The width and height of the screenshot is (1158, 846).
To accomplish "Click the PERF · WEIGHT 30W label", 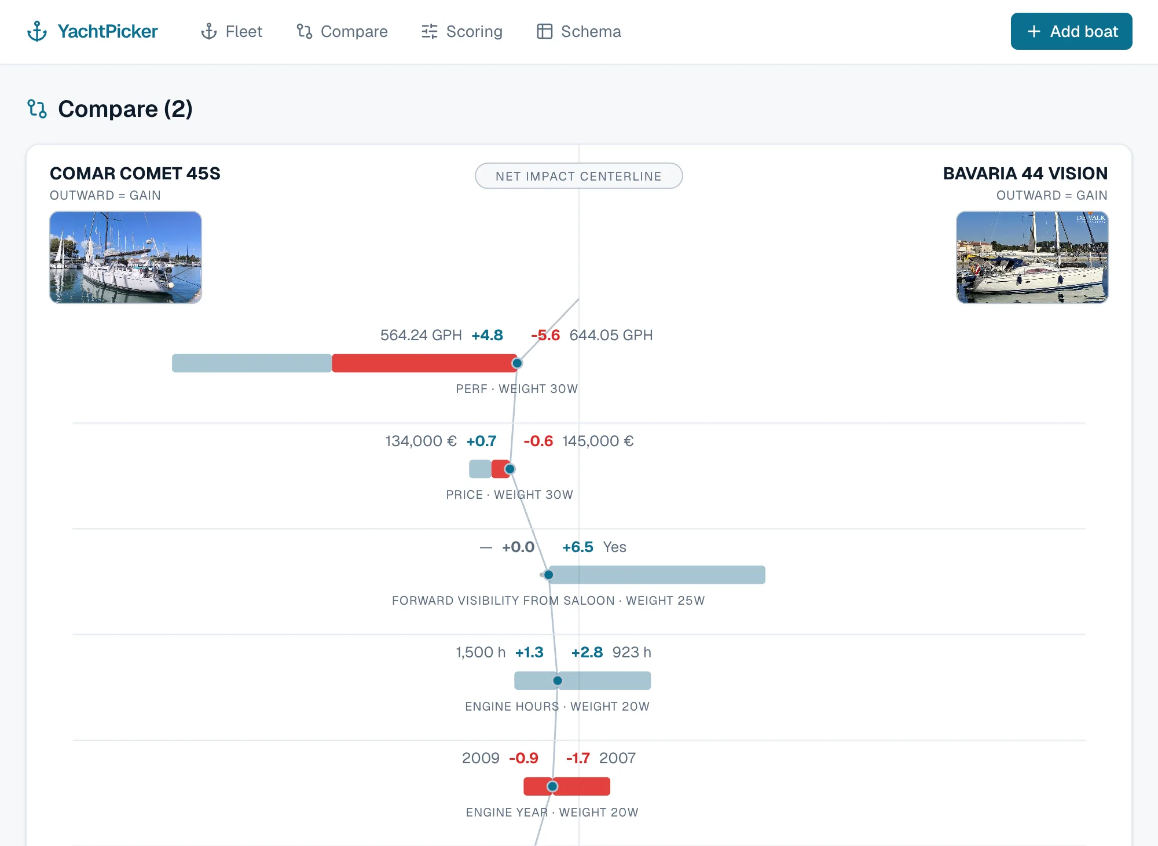I will pyautogui.click(x=517, y=389).
